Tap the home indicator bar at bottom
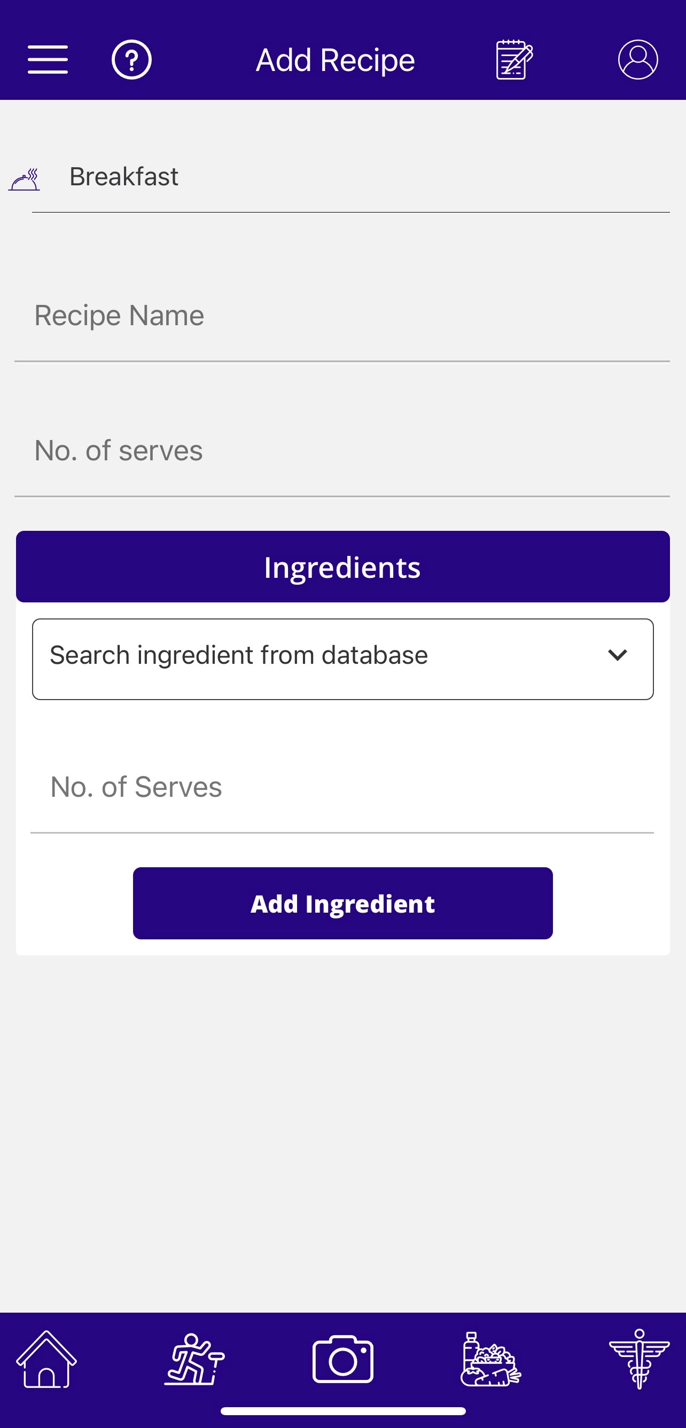The image size is (686, 1428). (x=342, y=1411)
